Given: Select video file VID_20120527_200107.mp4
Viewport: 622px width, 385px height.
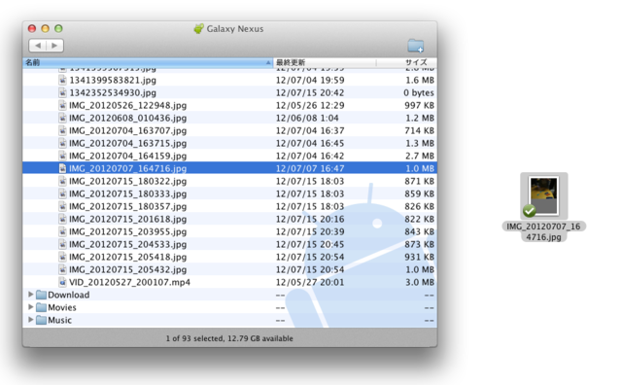Looking at the screenshot, I should [x=129, y=282].
